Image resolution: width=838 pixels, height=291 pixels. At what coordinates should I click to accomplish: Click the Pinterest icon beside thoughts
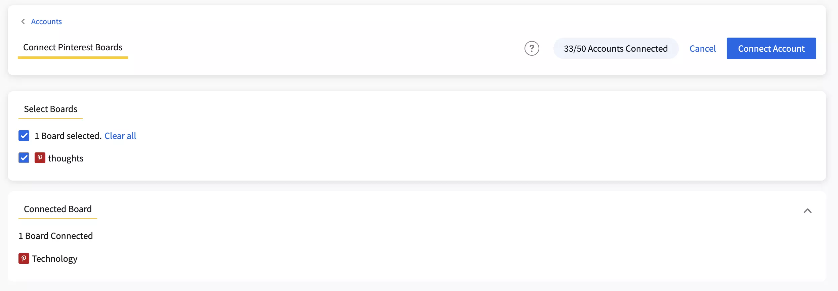40,158
